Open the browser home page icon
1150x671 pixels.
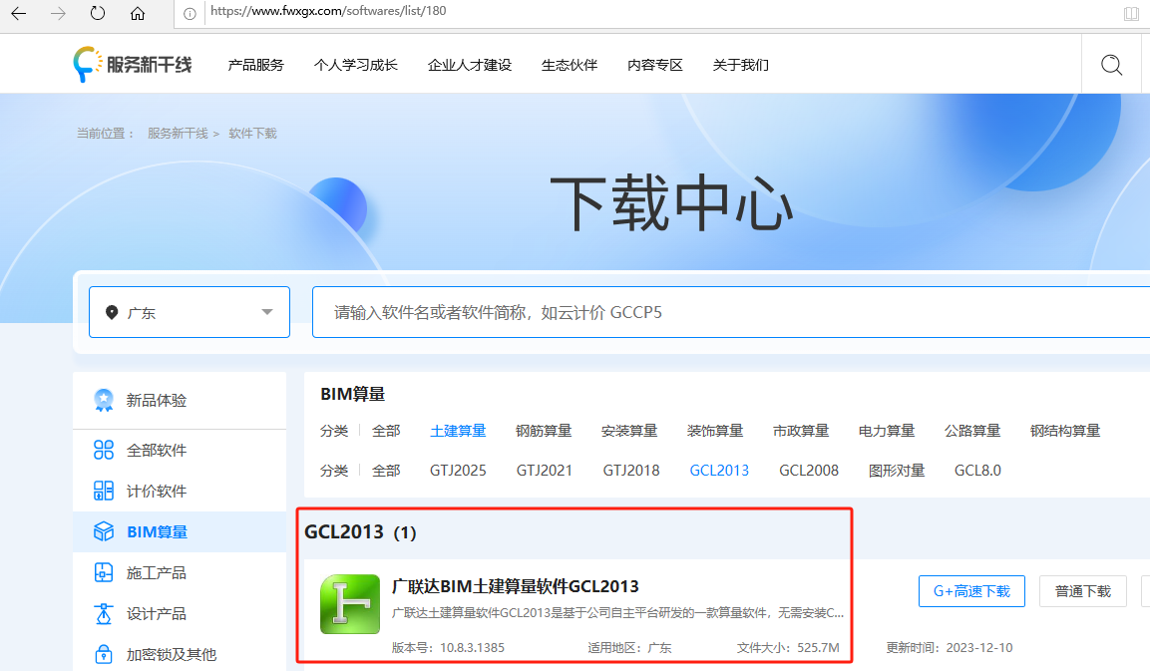(138, 13)
